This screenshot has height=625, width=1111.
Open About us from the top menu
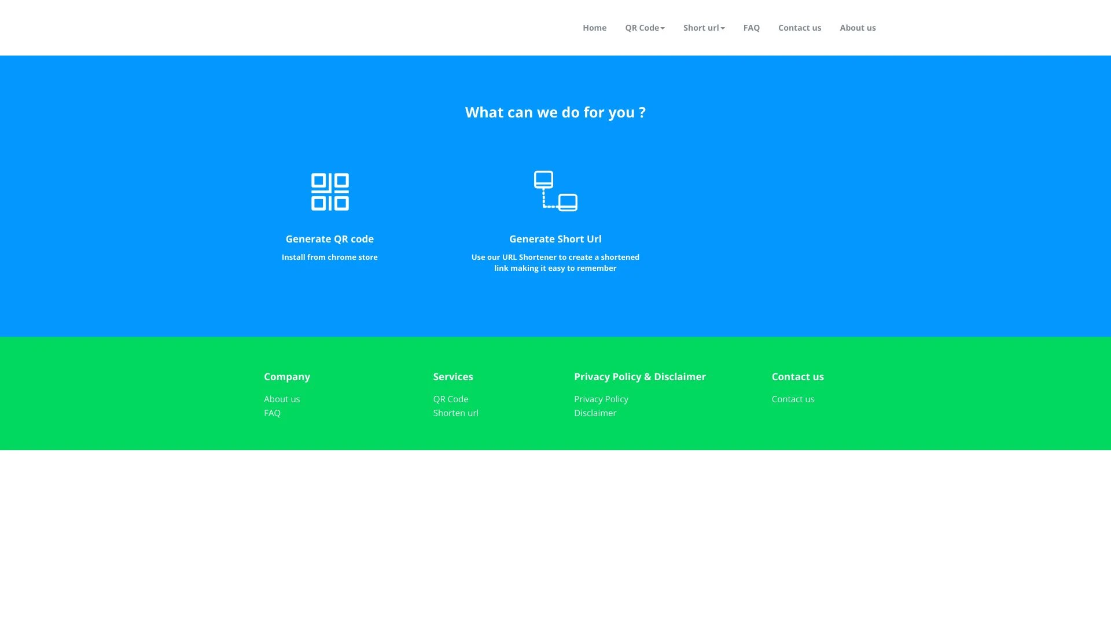858,27
